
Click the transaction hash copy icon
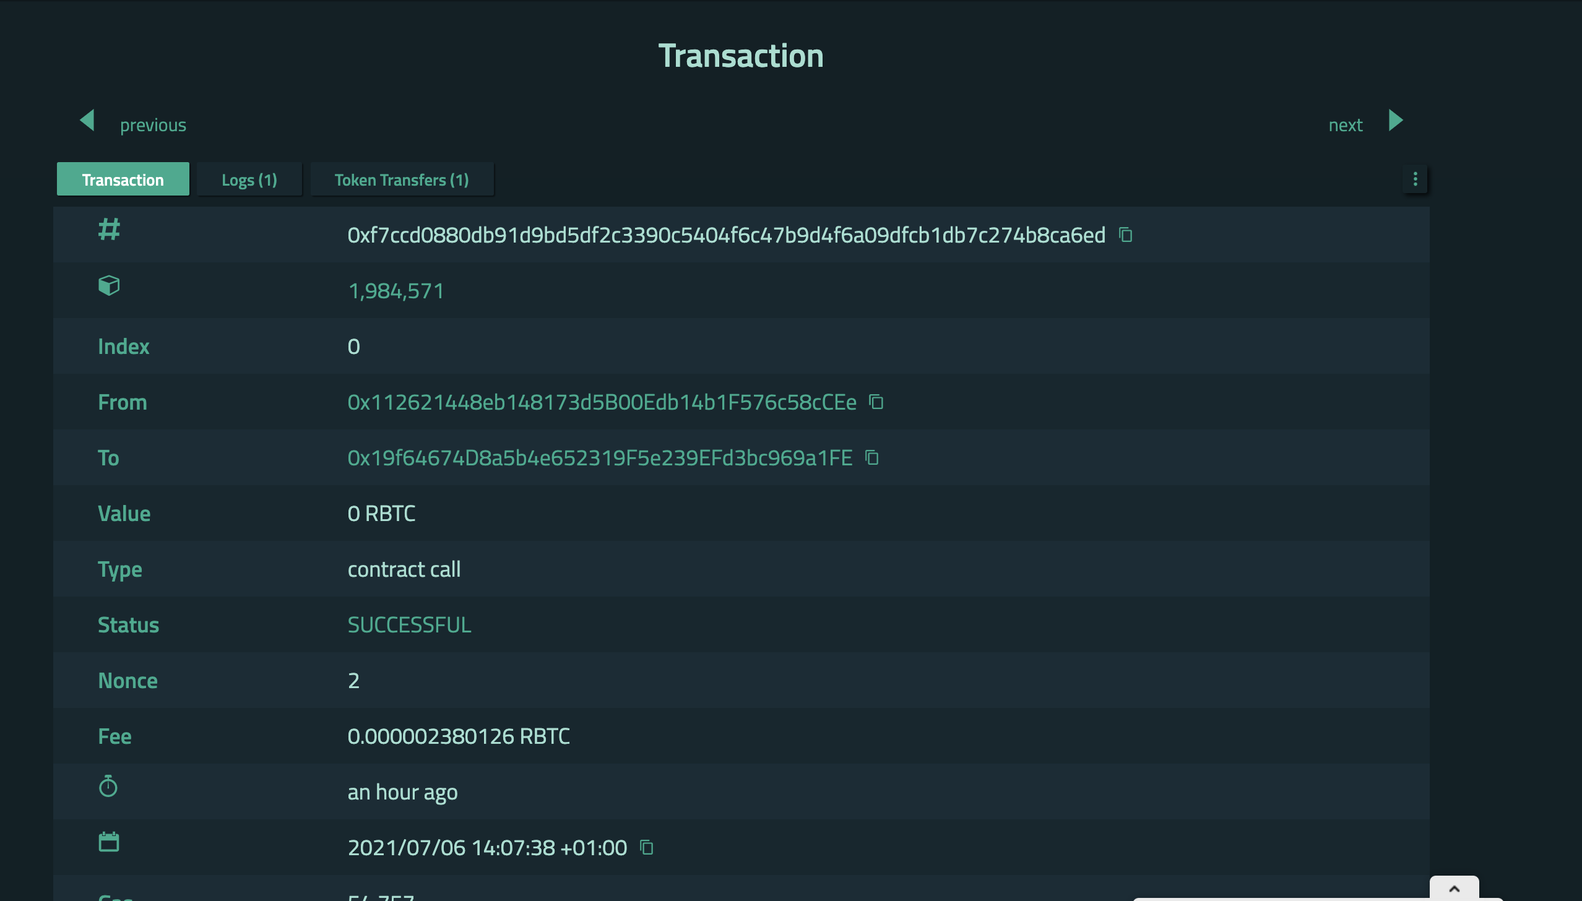tap(1126, 235)
